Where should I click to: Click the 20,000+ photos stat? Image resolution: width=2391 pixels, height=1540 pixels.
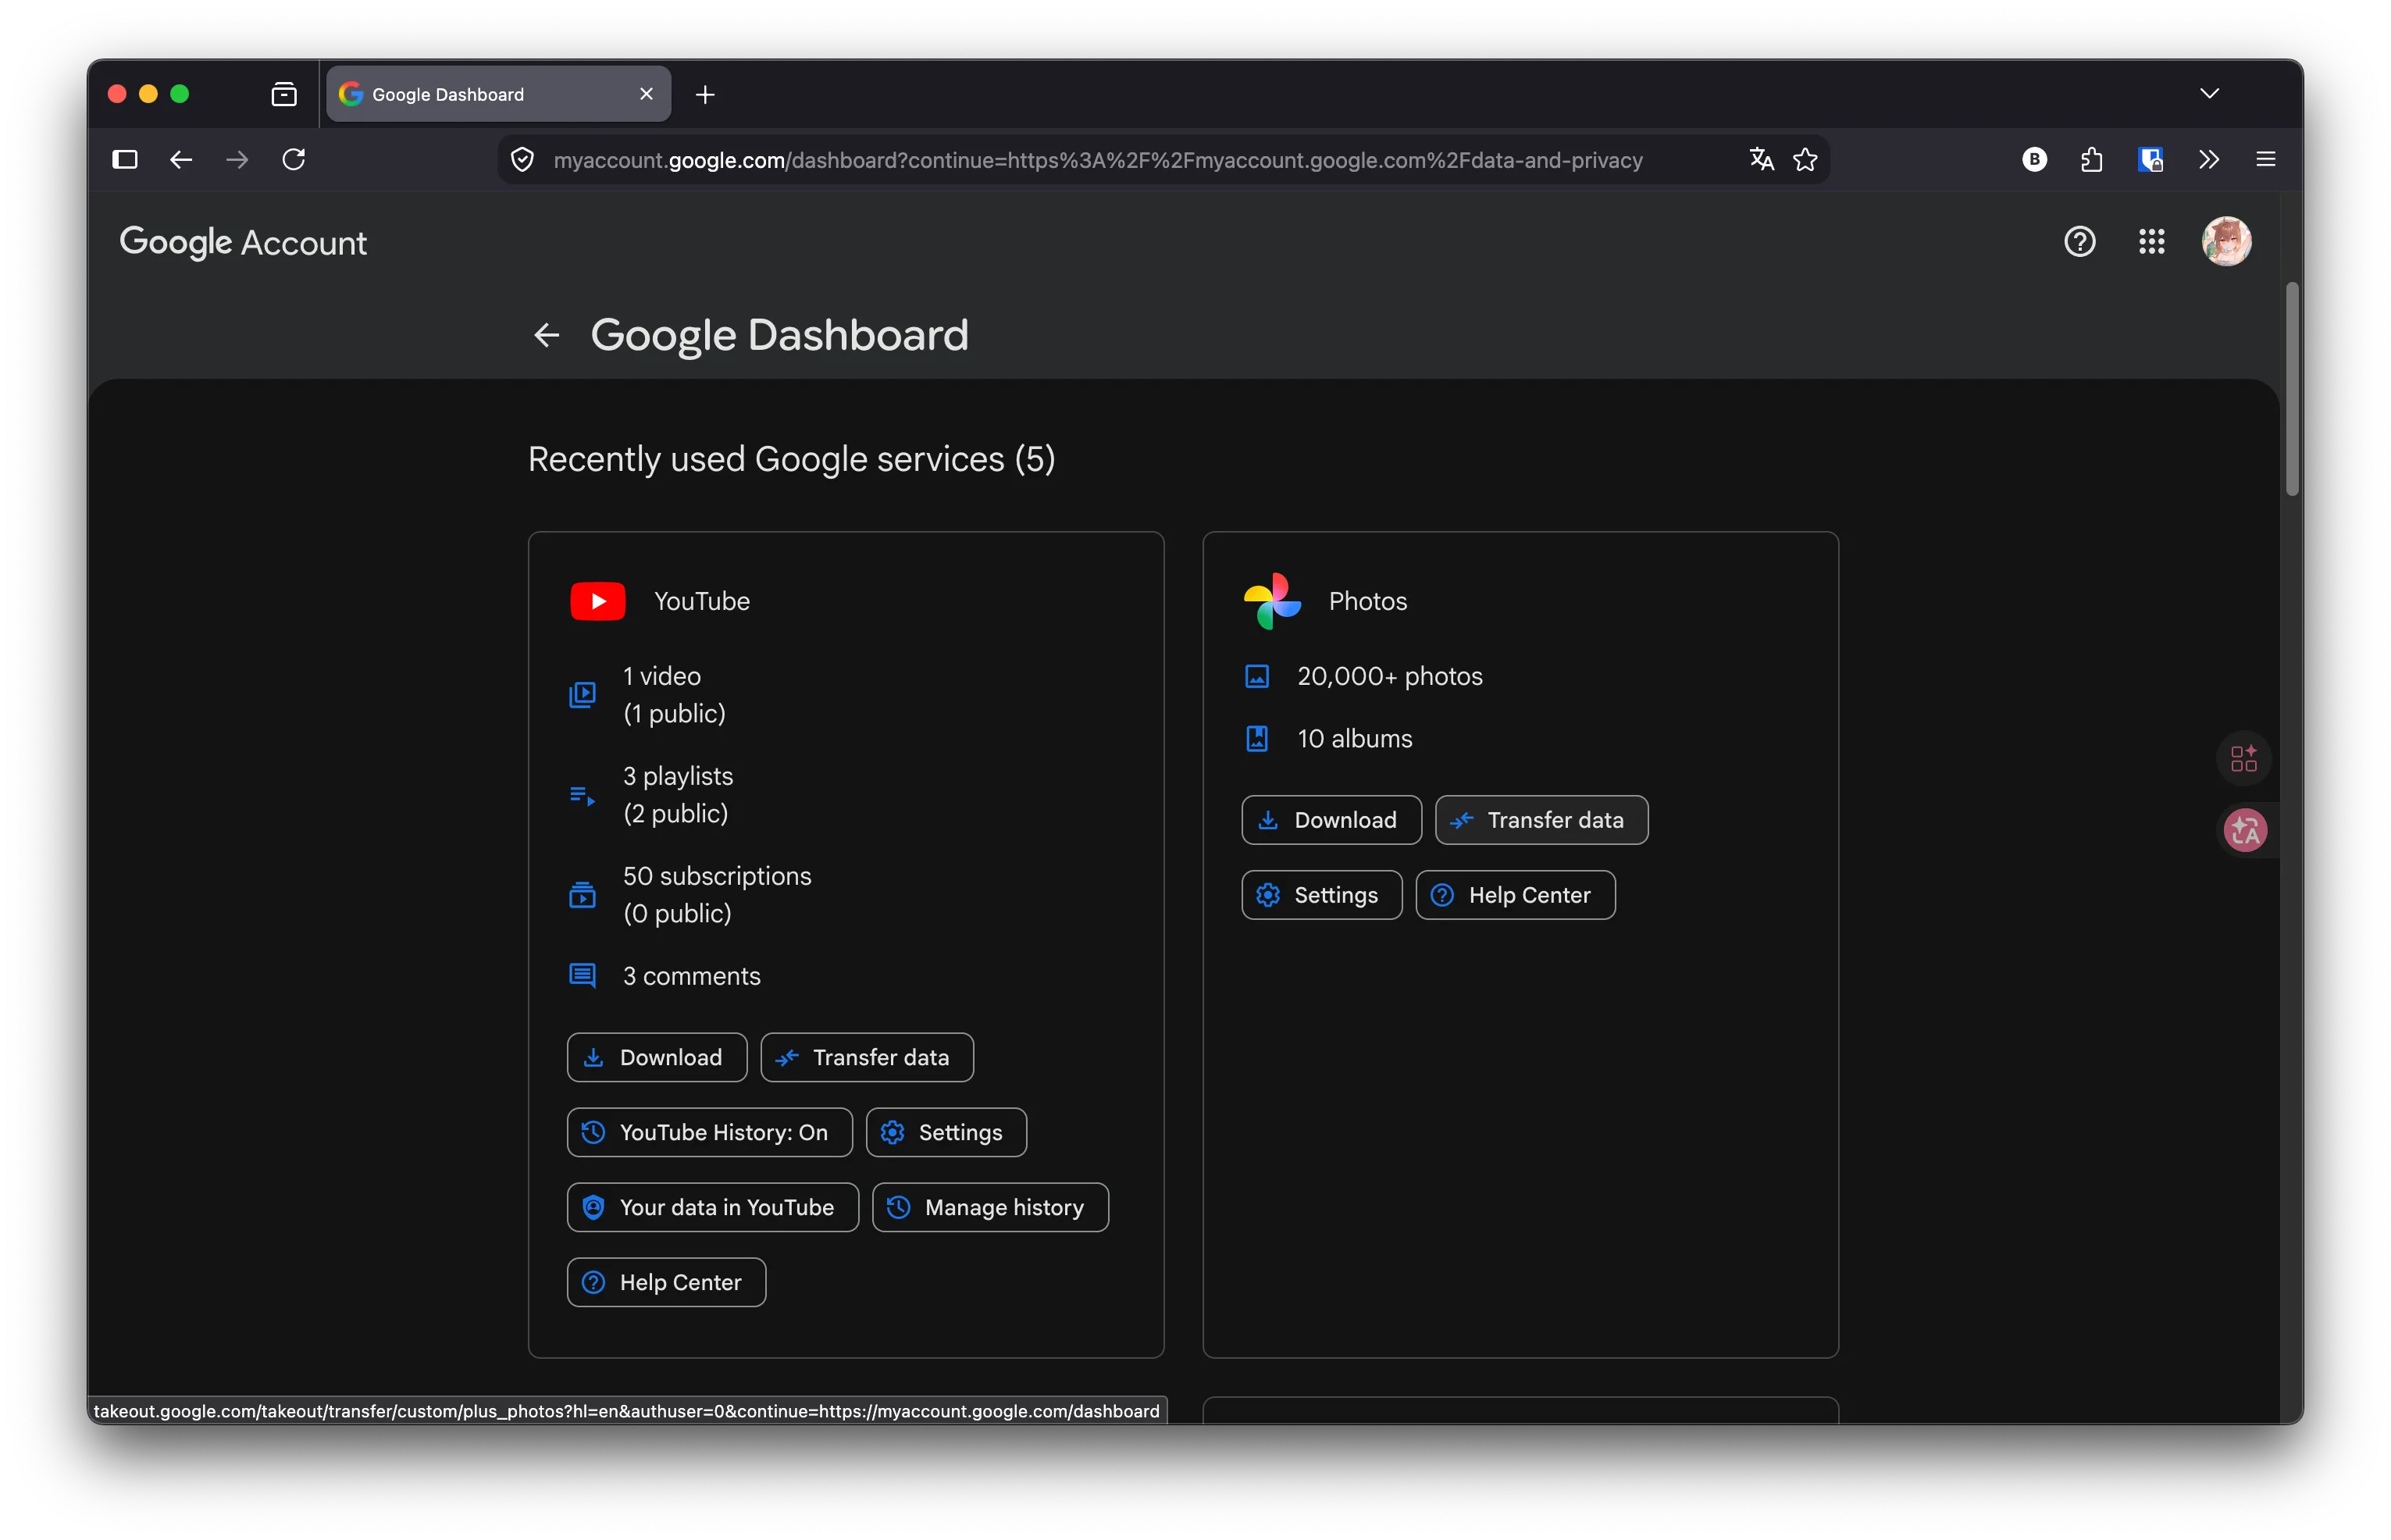click(1389, 677)
